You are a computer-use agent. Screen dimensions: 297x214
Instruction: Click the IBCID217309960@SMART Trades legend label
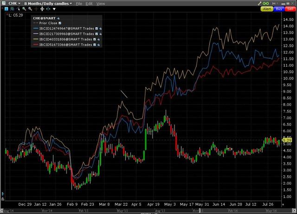coord(66,34)
